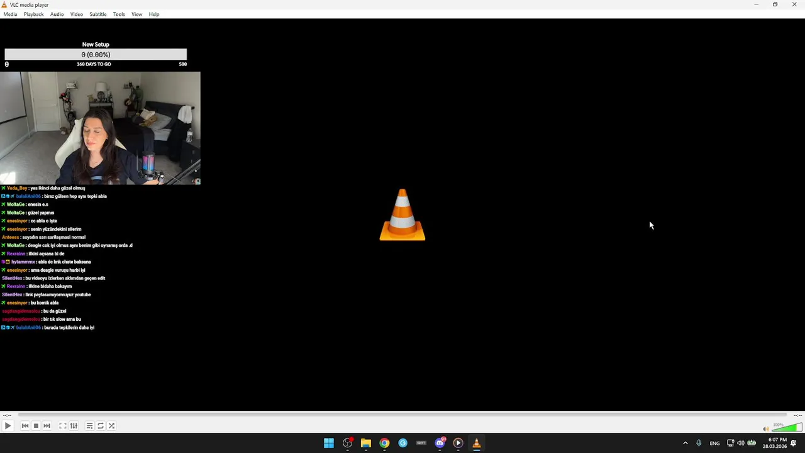Open Discord from the taskbar

[x=440, y=443]
